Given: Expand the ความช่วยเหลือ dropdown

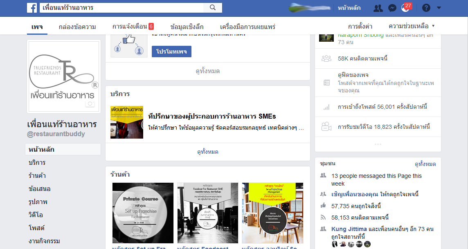Looking at the screenshot, I should click(412, 26).
